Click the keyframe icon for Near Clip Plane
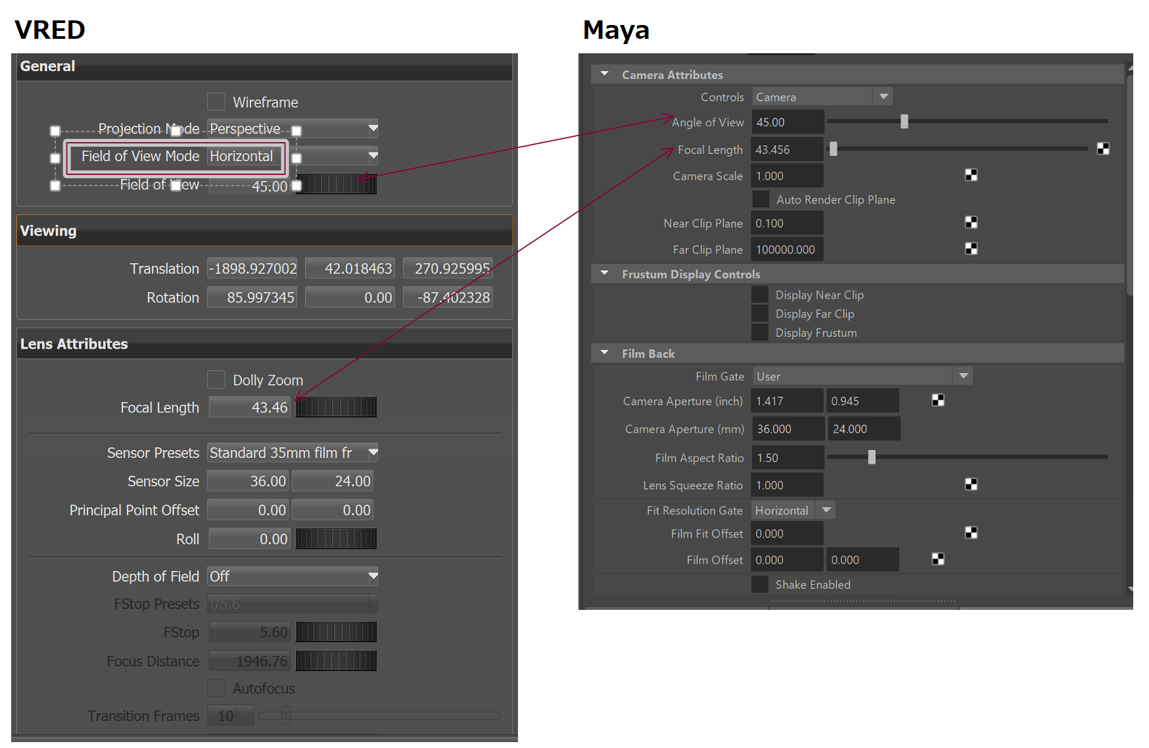The image size is (1149, 748). point(971,222)
